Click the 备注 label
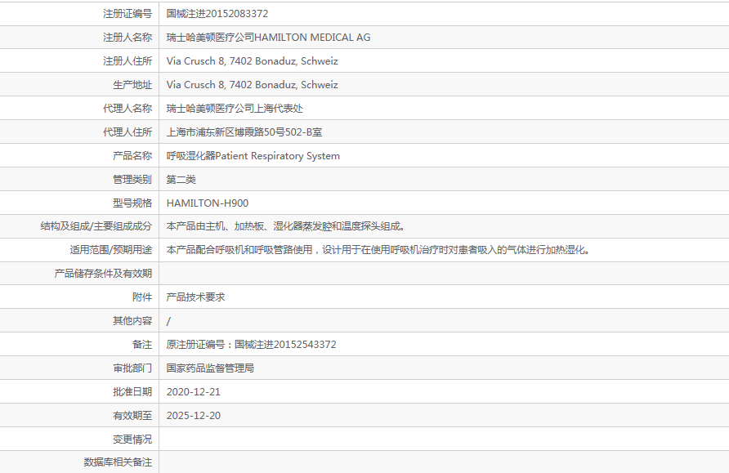The image size is (729, 473). [142, 345]
